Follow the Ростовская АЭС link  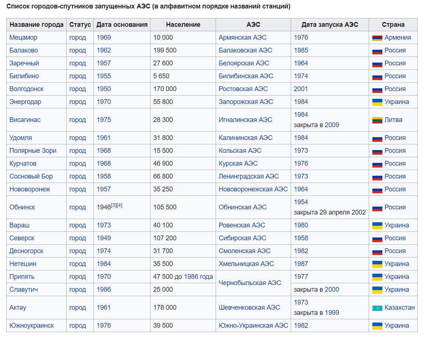click(243, 89)
